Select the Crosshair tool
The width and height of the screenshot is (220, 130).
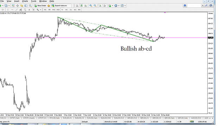pyautogui.click(x=3, y=10)
